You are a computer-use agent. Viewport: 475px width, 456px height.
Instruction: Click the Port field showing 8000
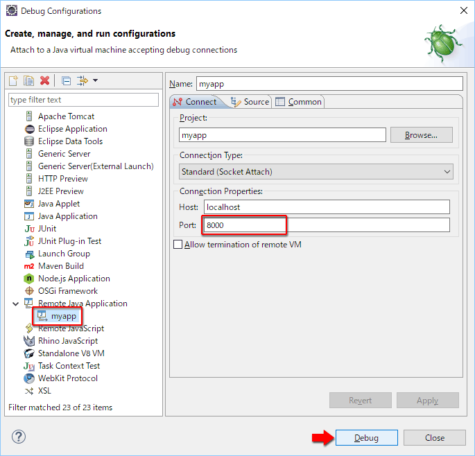327,225
